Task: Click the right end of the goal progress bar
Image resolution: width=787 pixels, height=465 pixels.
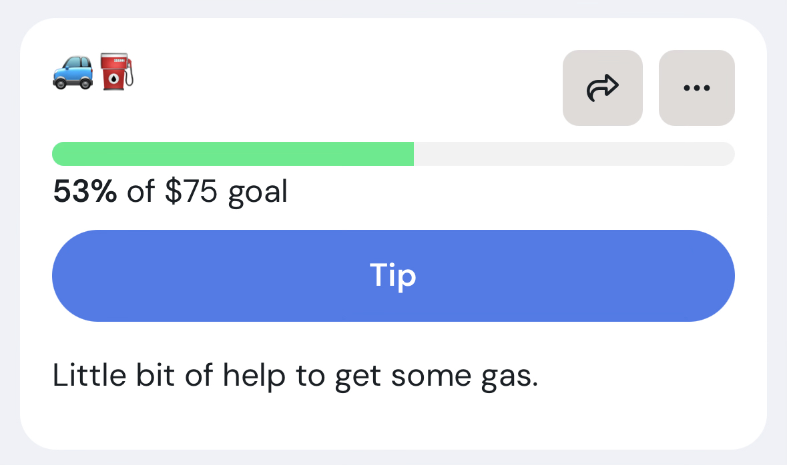Action: 728,154
